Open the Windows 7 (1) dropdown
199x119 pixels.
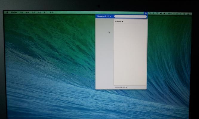(104, 16)
